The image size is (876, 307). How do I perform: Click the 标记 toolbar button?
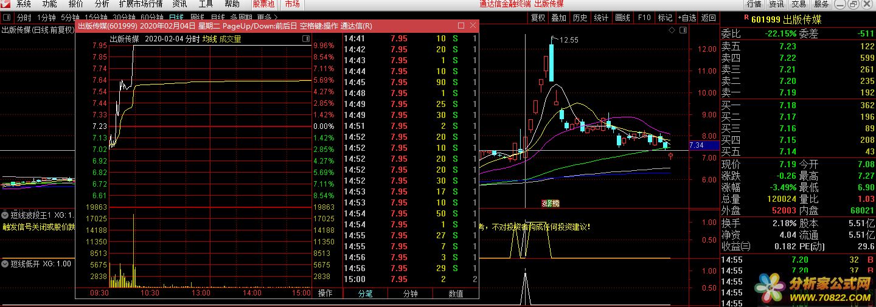(665, 18)
